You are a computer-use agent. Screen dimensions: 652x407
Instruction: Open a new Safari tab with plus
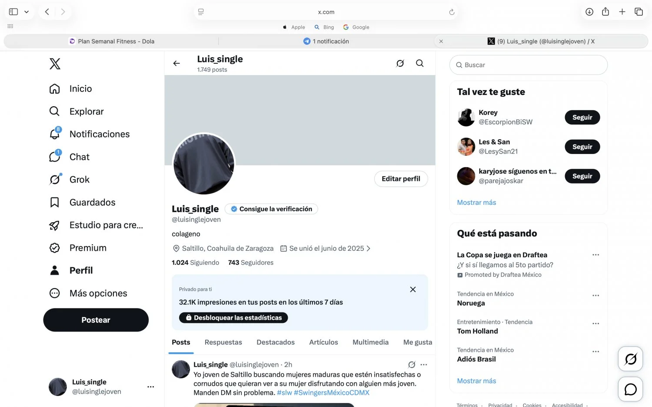click(x=622, y=12)
